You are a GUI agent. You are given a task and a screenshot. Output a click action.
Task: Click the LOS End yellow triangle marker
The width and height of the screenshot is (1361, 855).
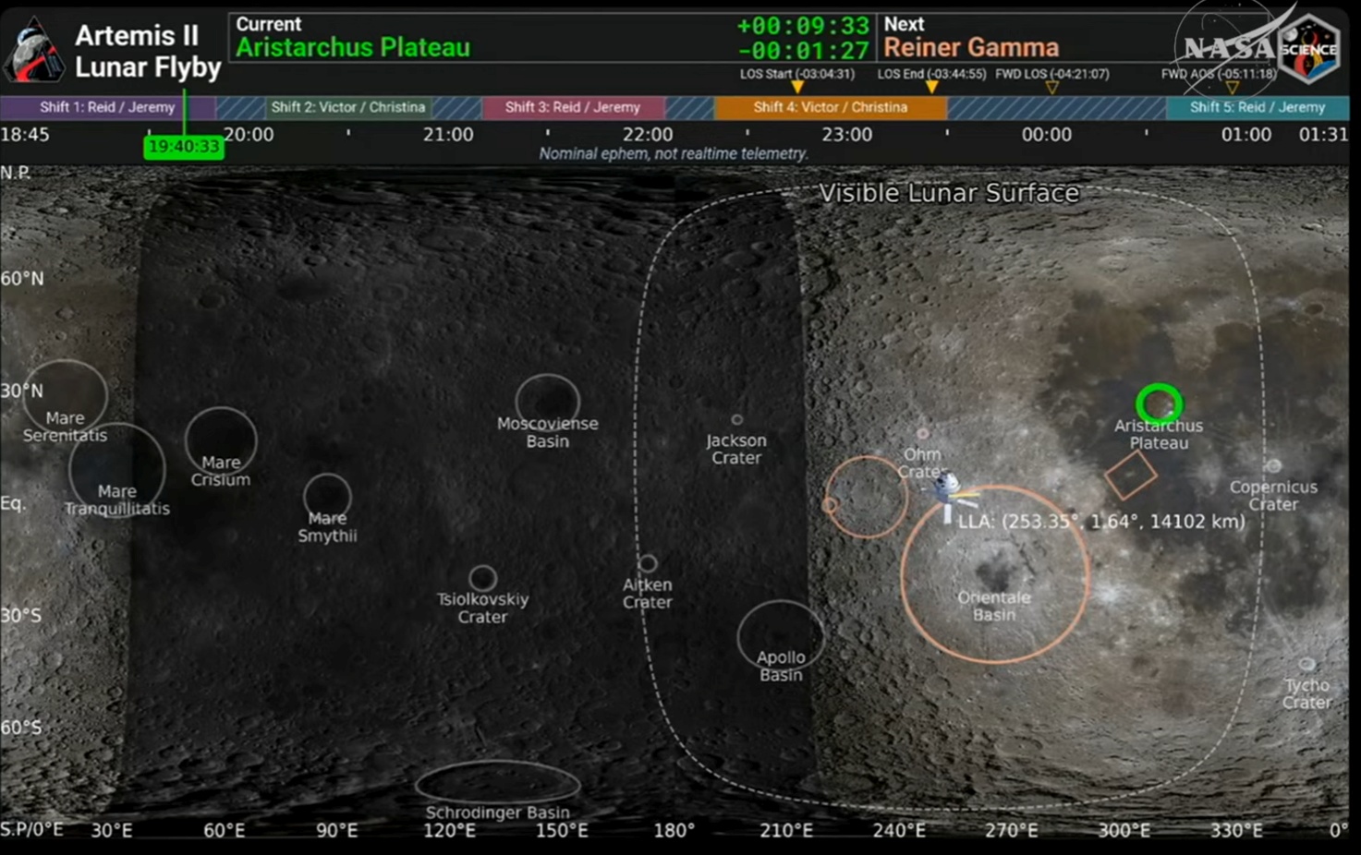tap(931, 87)
